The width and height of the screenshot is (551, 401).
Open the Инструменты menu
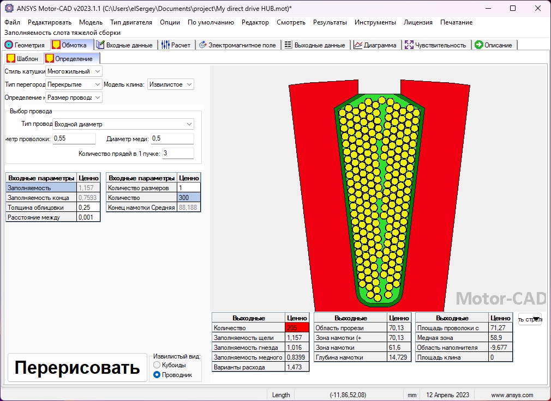tap(375, 22)
